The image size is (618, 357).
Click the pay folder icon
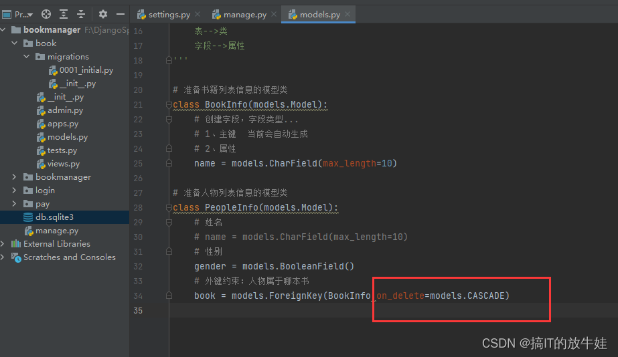[28, 204]
